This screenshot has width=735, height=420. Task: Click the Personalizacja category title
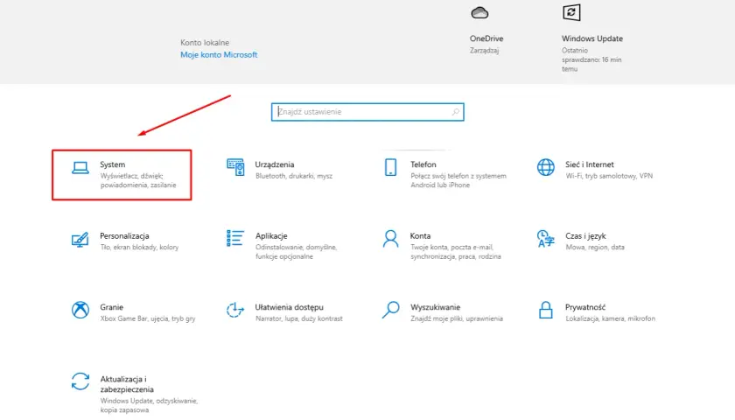tap(124, 235)
